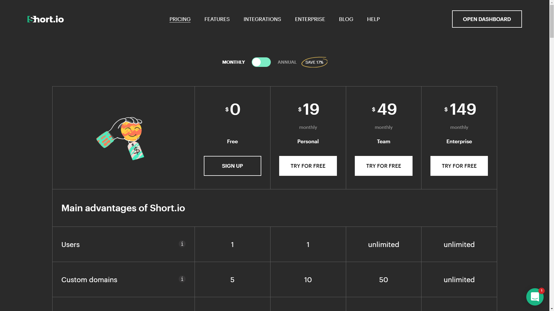Click the page vertical scrollbar thumb
The height and width of the screenshot is (311, 554).
click(x=552, y=21)
